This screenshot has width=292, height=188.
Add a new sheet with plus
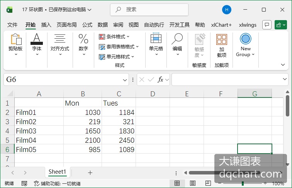(x=90, y=173)
